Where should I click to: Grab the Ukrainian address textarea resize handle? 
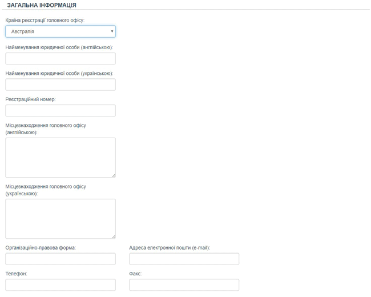[x=113, y=236]
